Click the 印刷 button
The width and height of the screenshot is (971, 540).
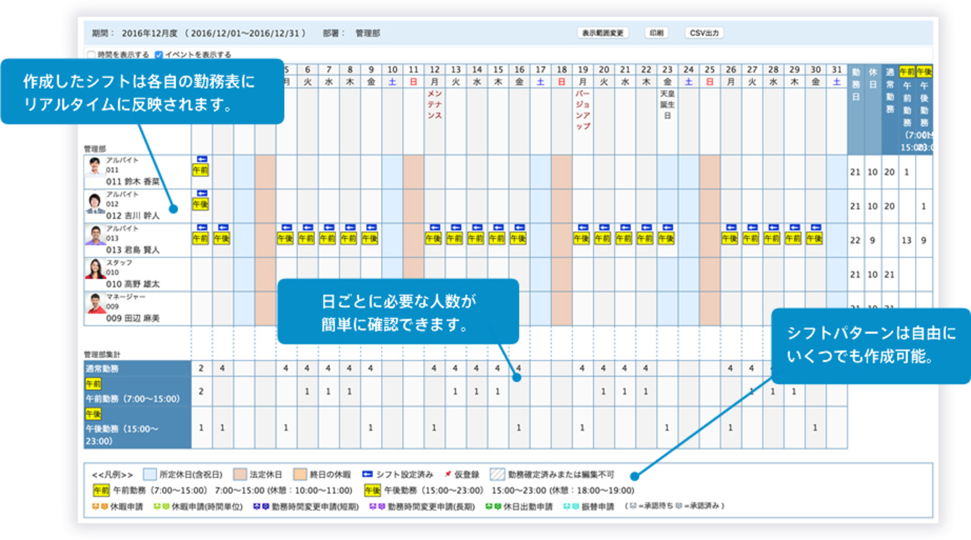pyautogui.click(x=656, y=33)
